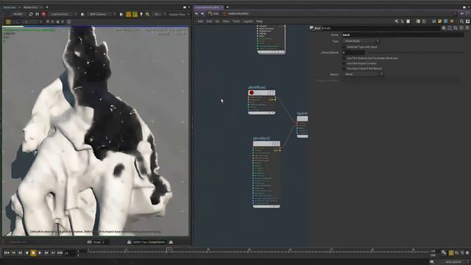Toggle the orange realtime playback icon
Screen dimensions: 471x265
coord(451,253)
